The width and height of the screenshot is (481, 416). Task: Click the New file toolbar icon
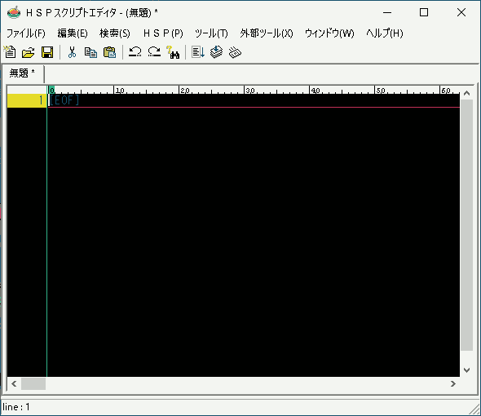[10, 52]
